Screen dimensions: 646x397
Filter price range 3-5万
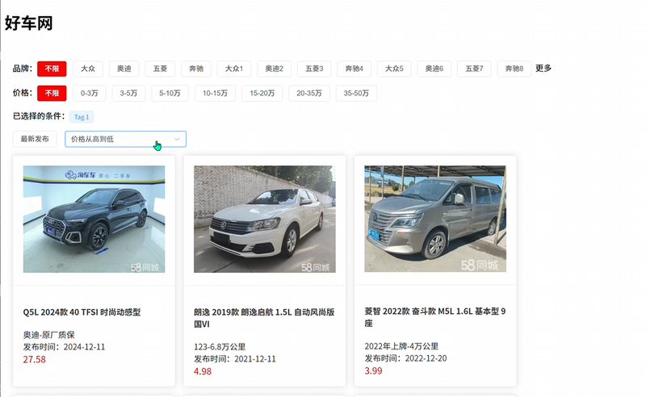(x=128, y=94)
